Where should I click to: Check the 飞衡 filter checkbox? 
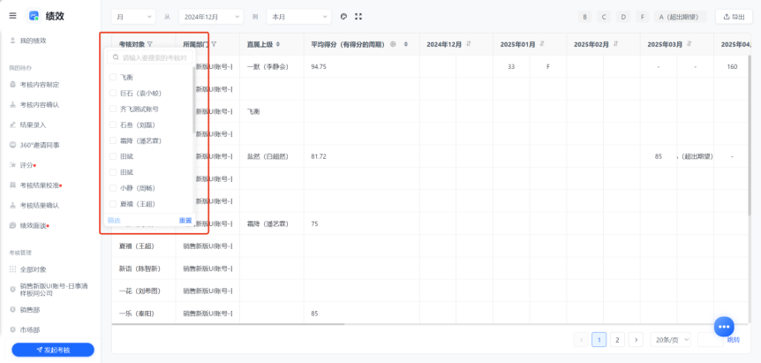pyautogui.click(x=113, y=77)
